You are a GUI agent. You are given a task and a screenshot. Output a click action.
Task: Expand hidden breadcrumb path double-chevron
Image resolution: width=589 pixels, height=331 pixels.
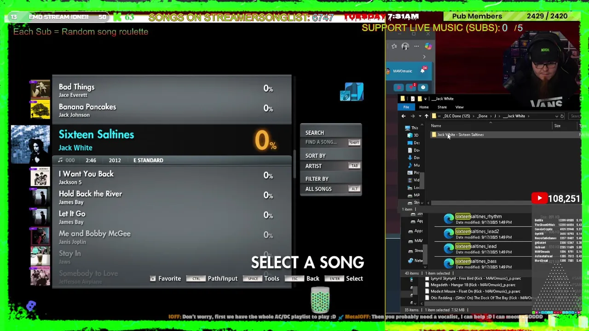[x=439, y=116]
